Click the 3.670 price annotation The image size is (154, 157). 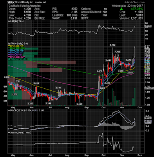pyautogui.click(x=128, y=60)
